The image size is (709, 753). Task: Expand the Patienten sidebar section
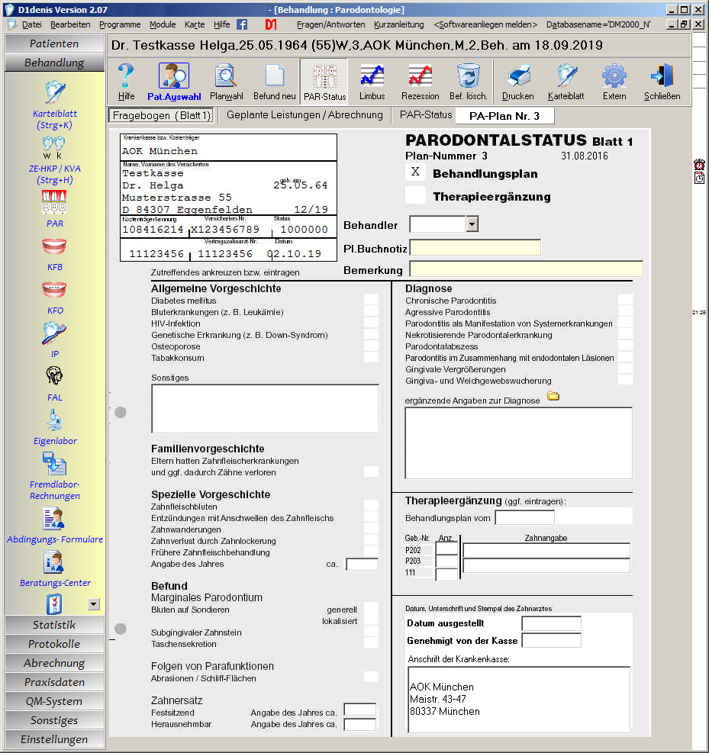[x=54, y=43]
